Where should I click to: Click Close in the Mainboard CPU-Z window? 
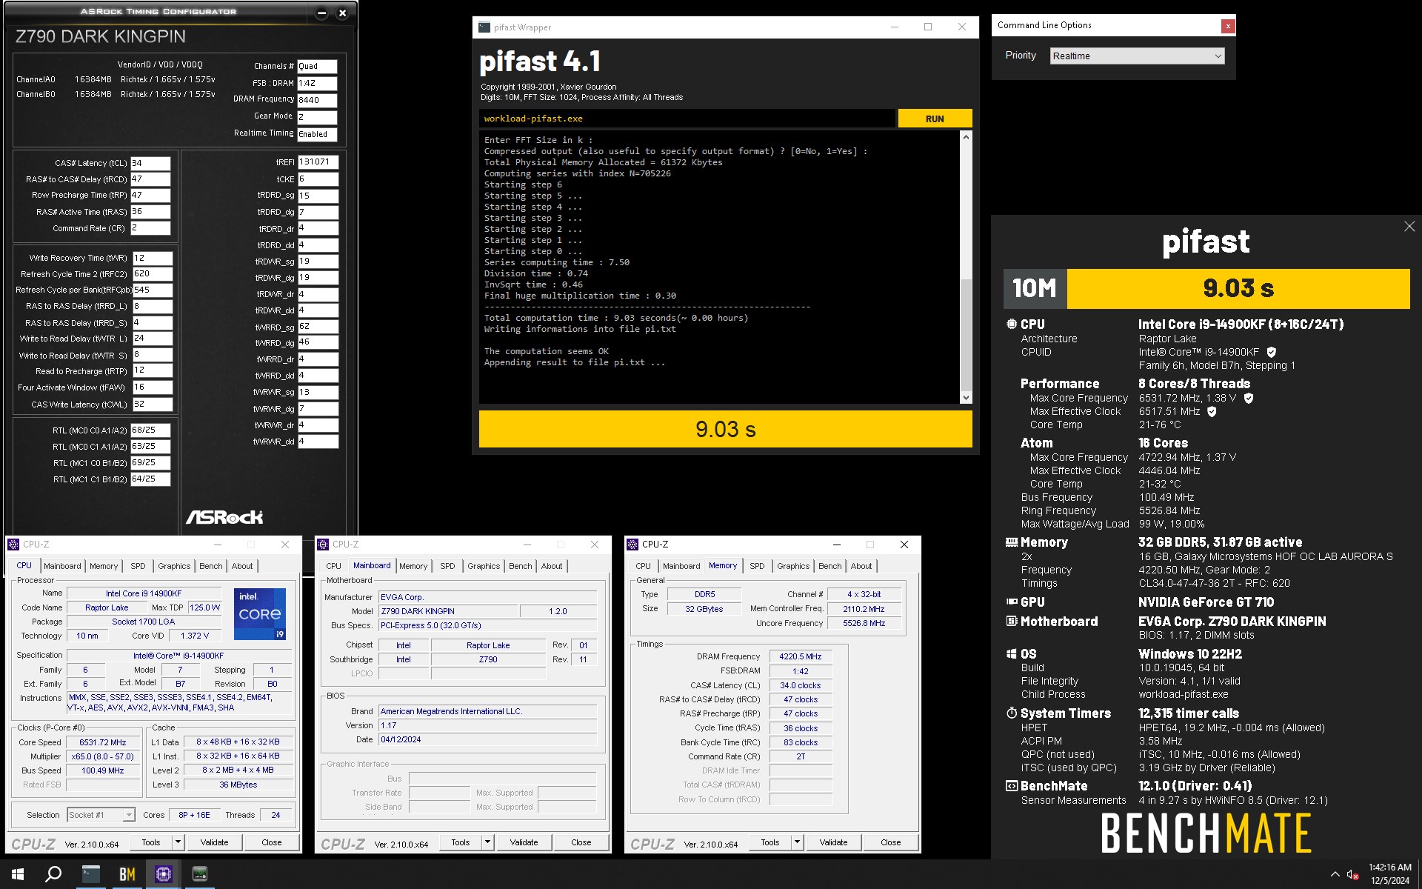click(581, 842)
